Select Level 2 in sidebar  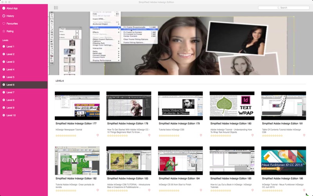pyautogui.click(x=24, y=54)
